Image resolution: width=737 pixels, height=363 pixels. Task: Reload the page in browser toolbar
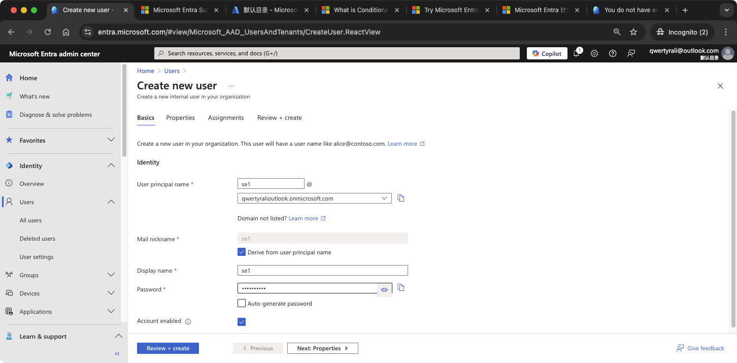pyautogui.click(x=48, y=32)
